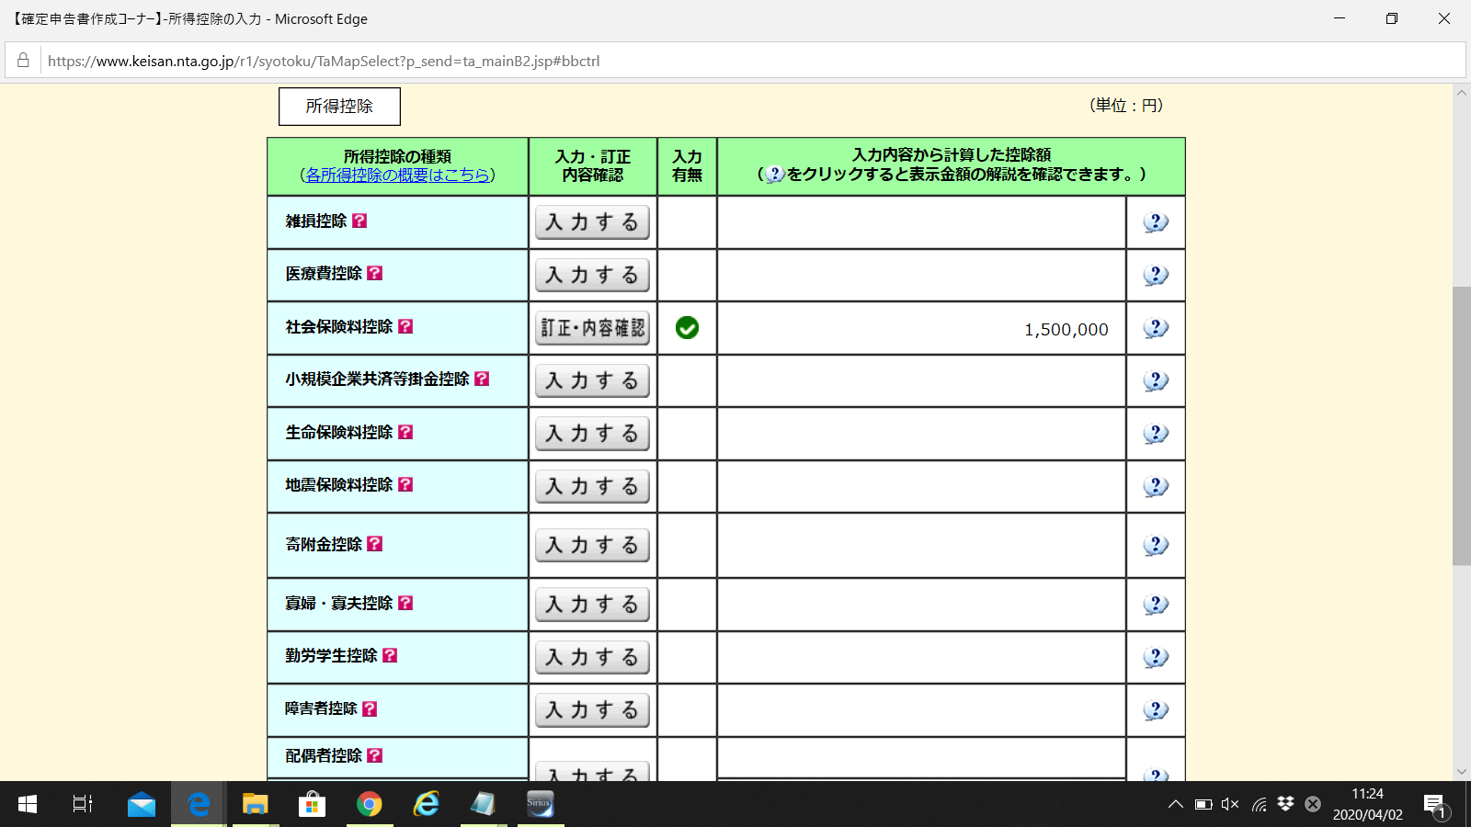Open Google Chrome from the taskbar
Screen dimensions: 1471x827
(x=369, y=805)
